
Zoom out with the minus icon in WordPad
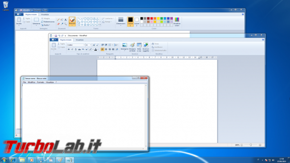click(242, 145)
